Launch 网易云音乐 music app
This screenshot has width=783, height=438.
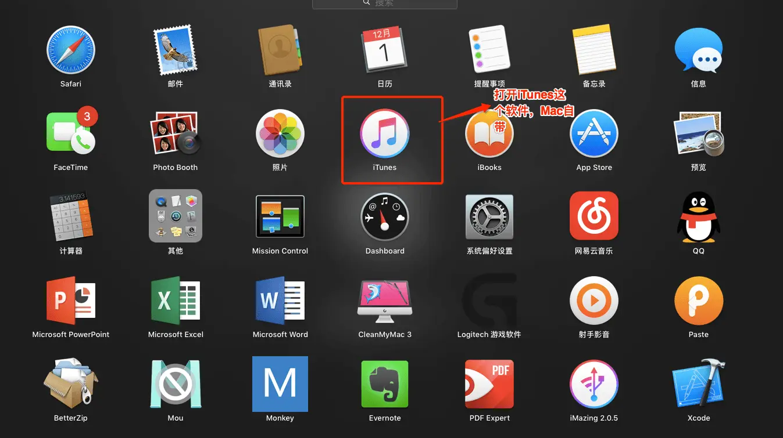(594, 216)
